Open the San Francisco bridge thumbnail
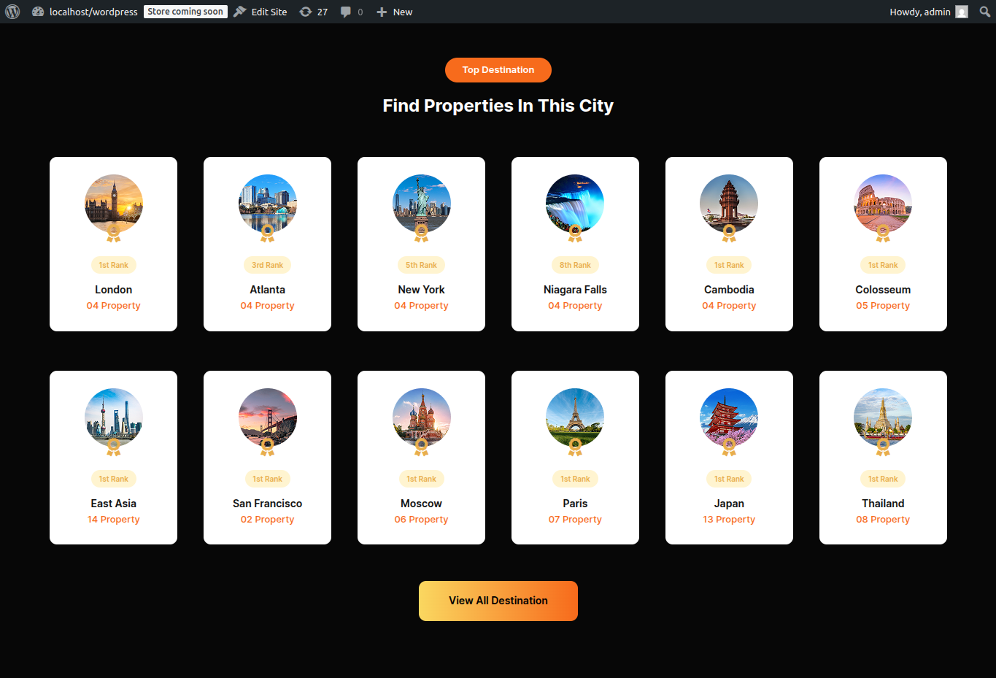This screenshot has height=678, width=996. click(268, 417)
